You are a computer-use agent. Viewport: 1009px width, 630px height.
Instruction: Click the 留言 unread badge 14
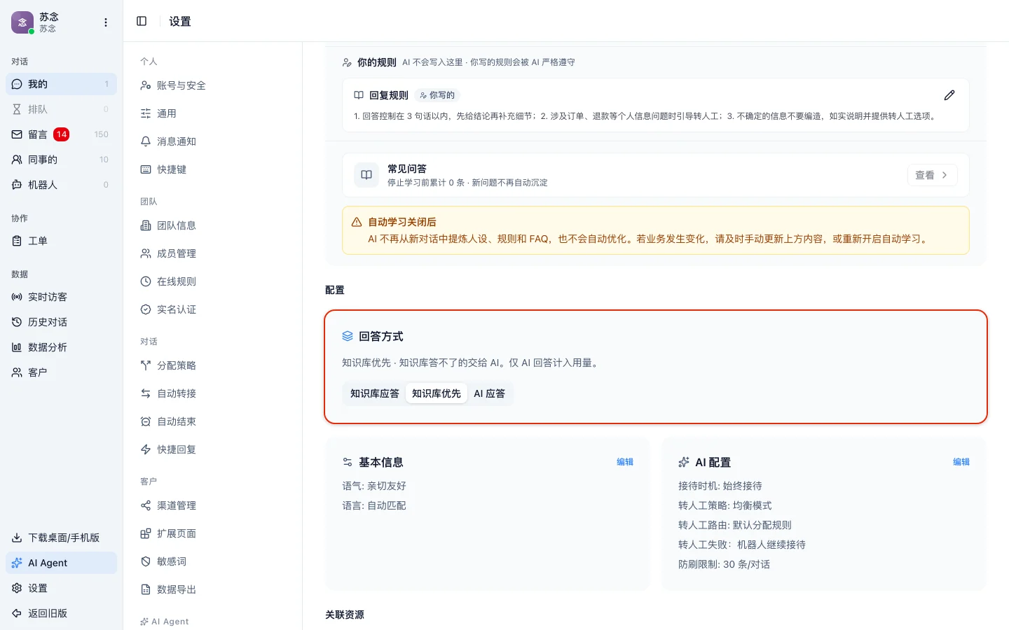(62, 134)
